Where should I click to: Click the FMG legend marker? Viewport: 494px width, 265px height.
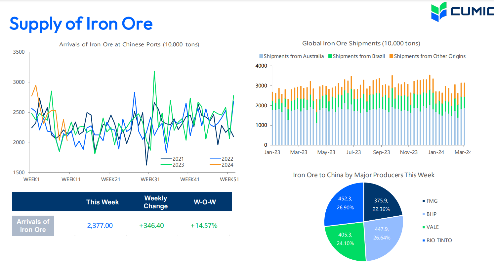[x=424, y=201]
